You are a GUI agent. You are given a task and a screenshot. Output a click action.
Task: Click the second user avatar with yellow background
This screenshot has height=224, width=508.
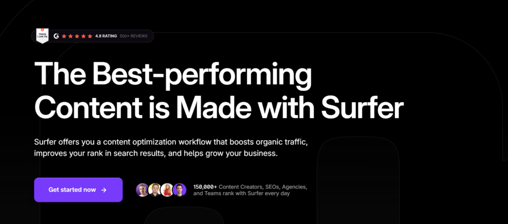[155, 190]
